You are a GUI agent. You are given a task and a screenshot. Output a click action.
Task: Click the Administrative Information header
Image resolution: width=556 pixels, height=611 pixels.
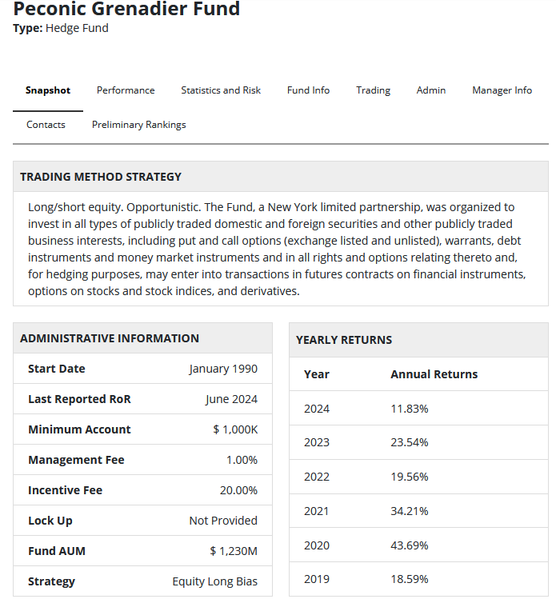click(x=110, y=338)
